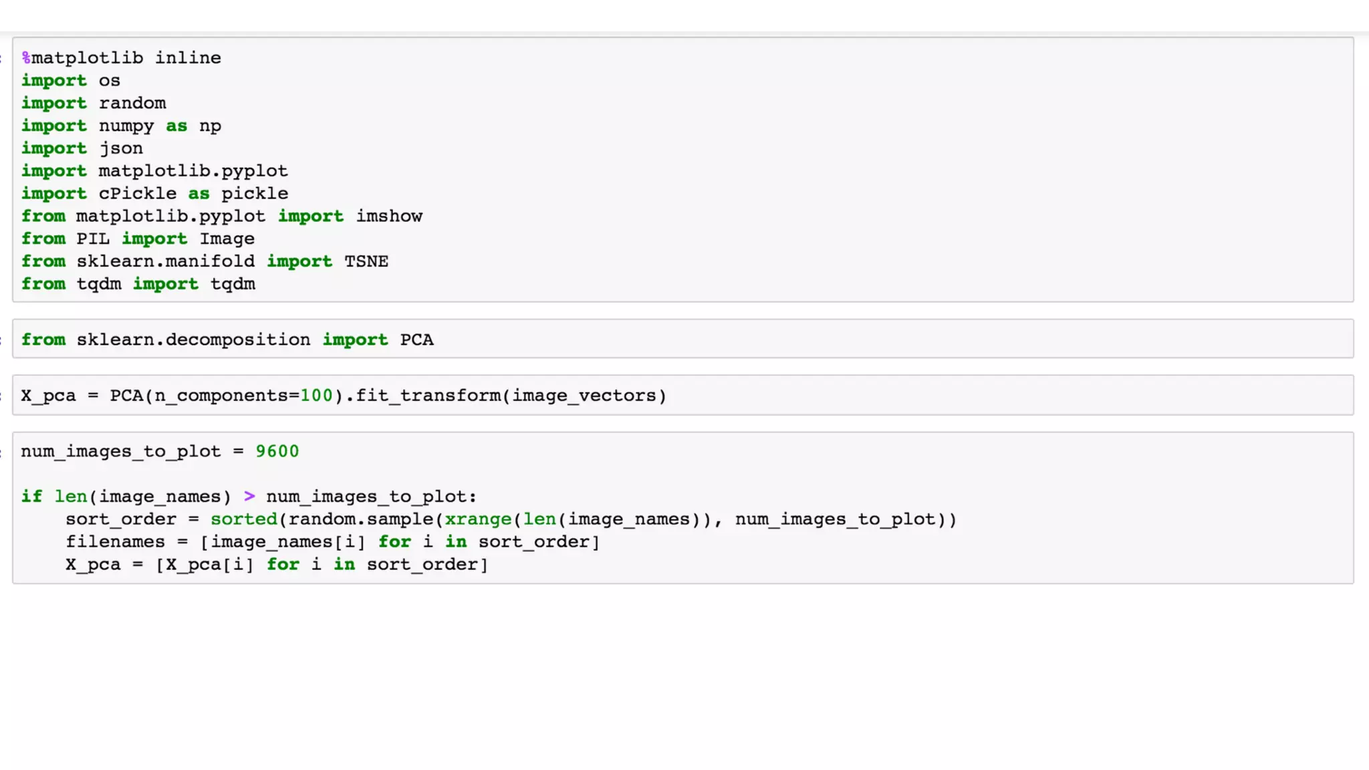This screenshot has width=1369, height=770.
Task: Click the last line reassigning X_pca
Action: tap(276, 565)
